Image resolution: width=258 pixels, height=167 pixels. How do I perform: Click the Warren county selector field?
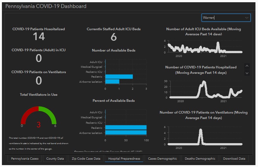(222, 18)
